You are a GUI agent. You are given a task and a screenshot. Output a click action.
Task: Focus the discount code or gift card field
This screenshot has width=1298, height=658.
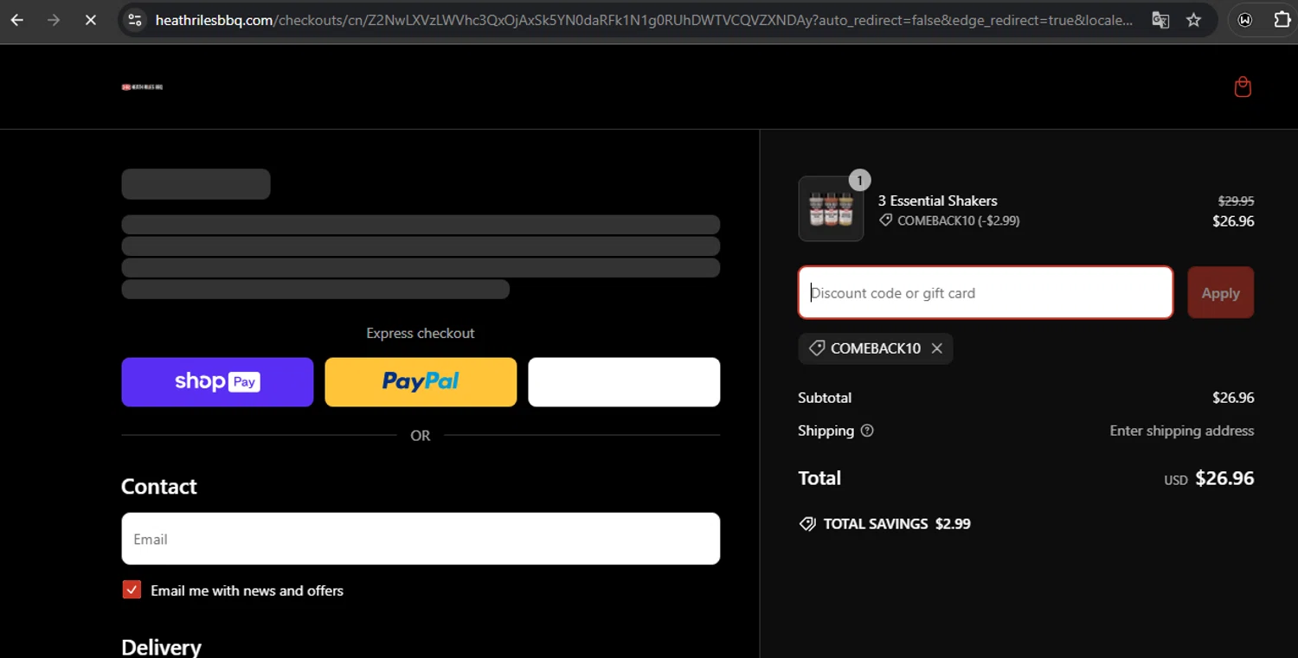986,293
